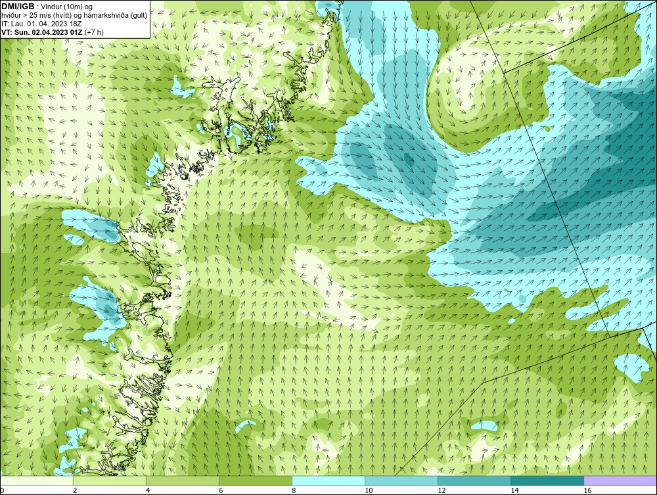Screen dimensions: 657x495
Task: Click the 'hviður > 25 m/s (hvítt)' line
Action: click(x=74, y=16)
